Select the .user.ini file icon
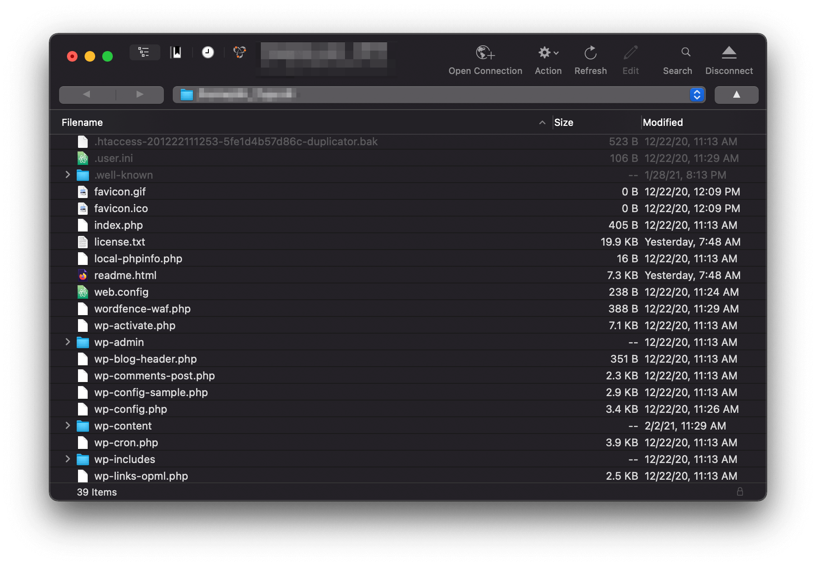This screenshot has width=816, height=566. [x=83, y=158]
